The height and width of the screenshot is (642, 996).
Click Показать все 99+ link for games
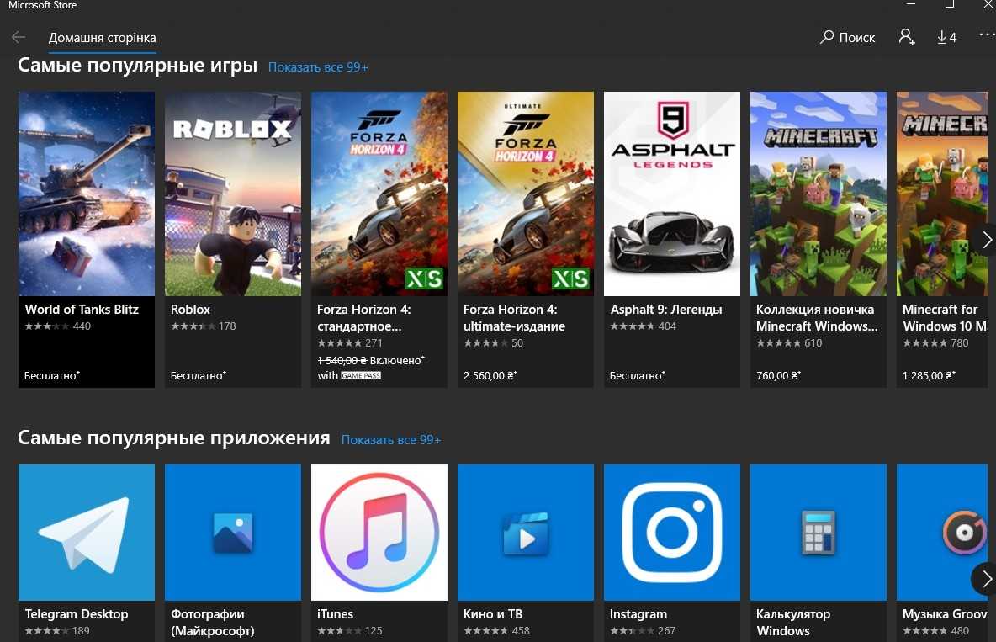(318, 67)
